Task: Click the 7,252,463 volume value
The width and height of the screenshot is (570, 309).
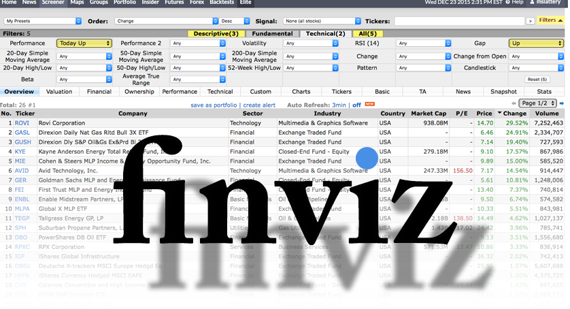Action: tap(548, 123)
